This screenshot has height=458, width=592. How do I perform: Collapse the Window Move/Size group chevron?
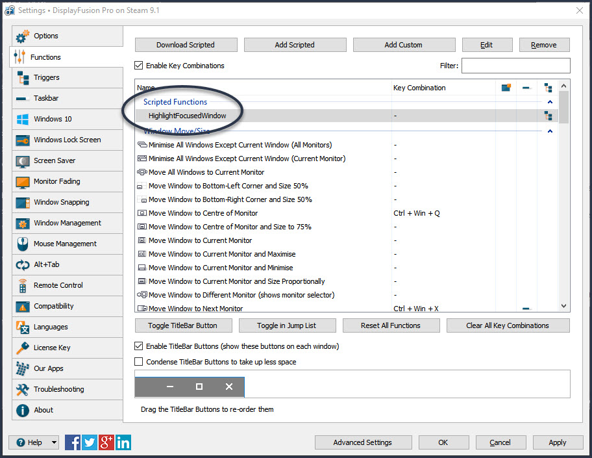(550, 131)
